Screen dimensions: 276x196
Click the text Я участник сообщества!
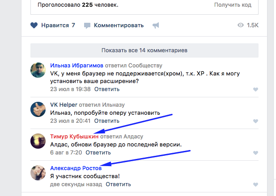pos(85,176)
